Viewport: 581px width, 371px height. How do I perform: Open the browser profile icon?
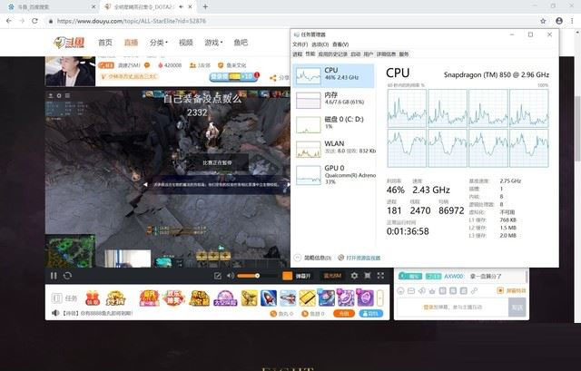click(559, 21)
